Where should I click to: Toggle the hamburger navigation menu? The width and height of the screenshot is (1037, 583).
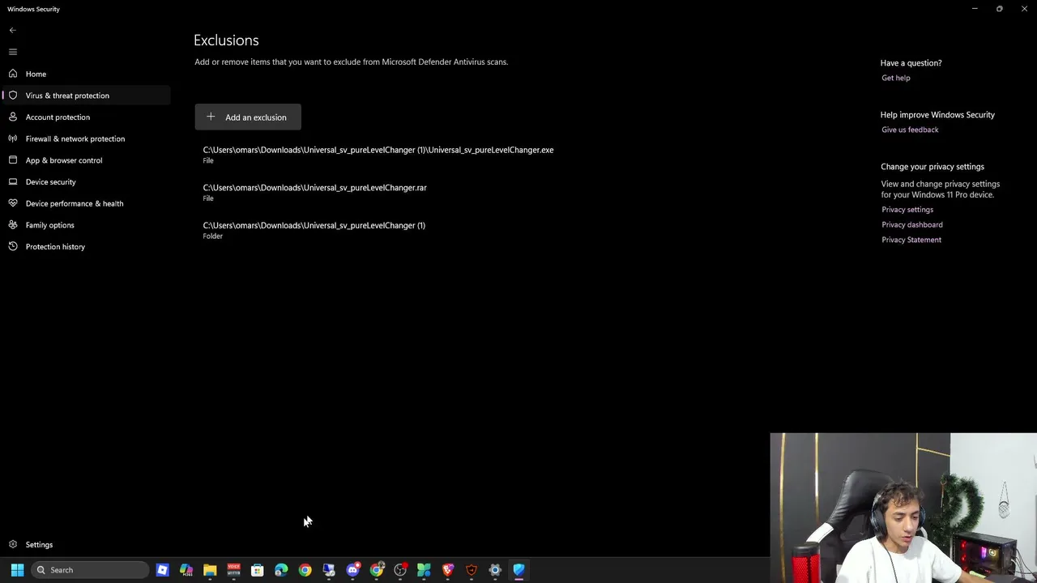point(12,52)
